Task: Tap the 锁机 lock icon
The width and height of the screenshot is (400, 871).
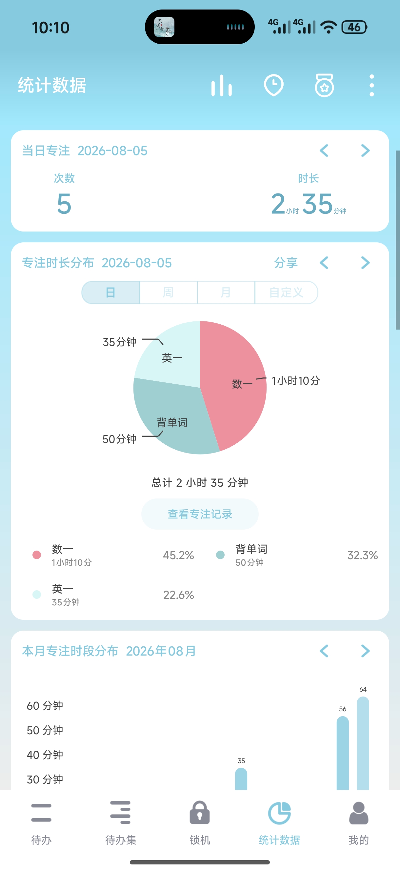Action: (x=200, y=812)
